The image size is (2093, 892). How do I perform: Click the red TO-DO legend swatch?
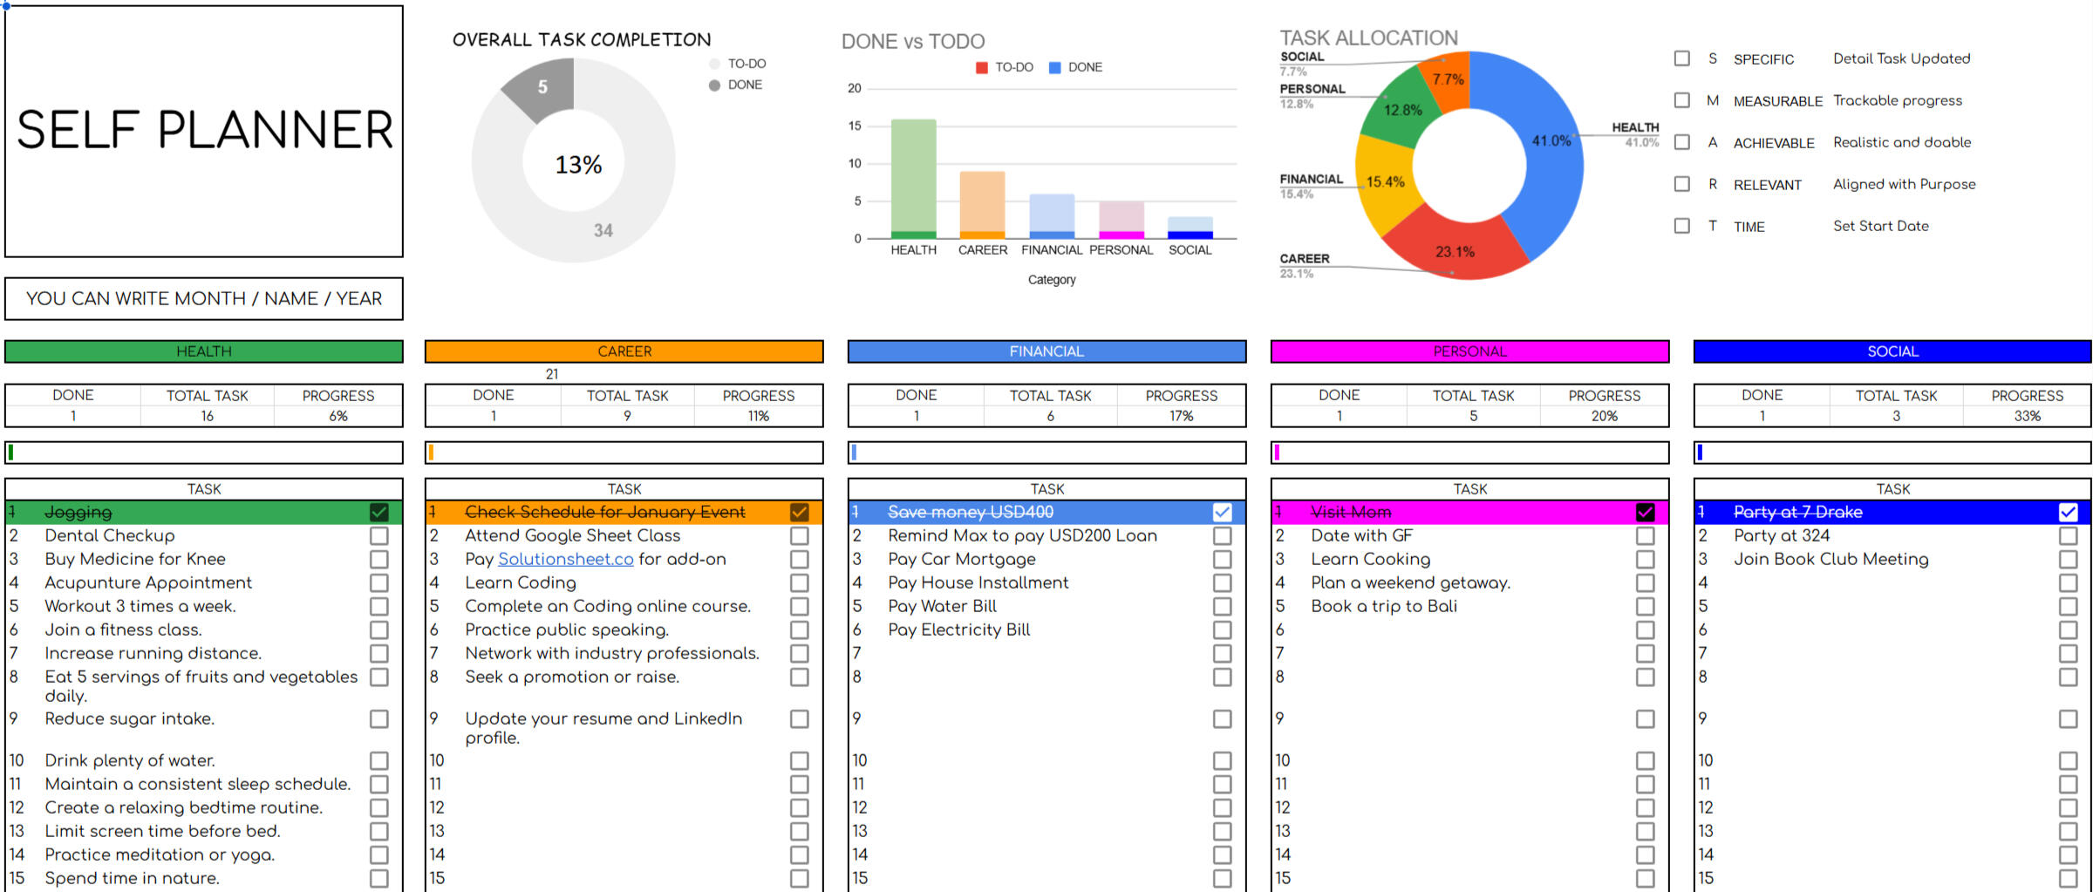(x=982, y=68)
